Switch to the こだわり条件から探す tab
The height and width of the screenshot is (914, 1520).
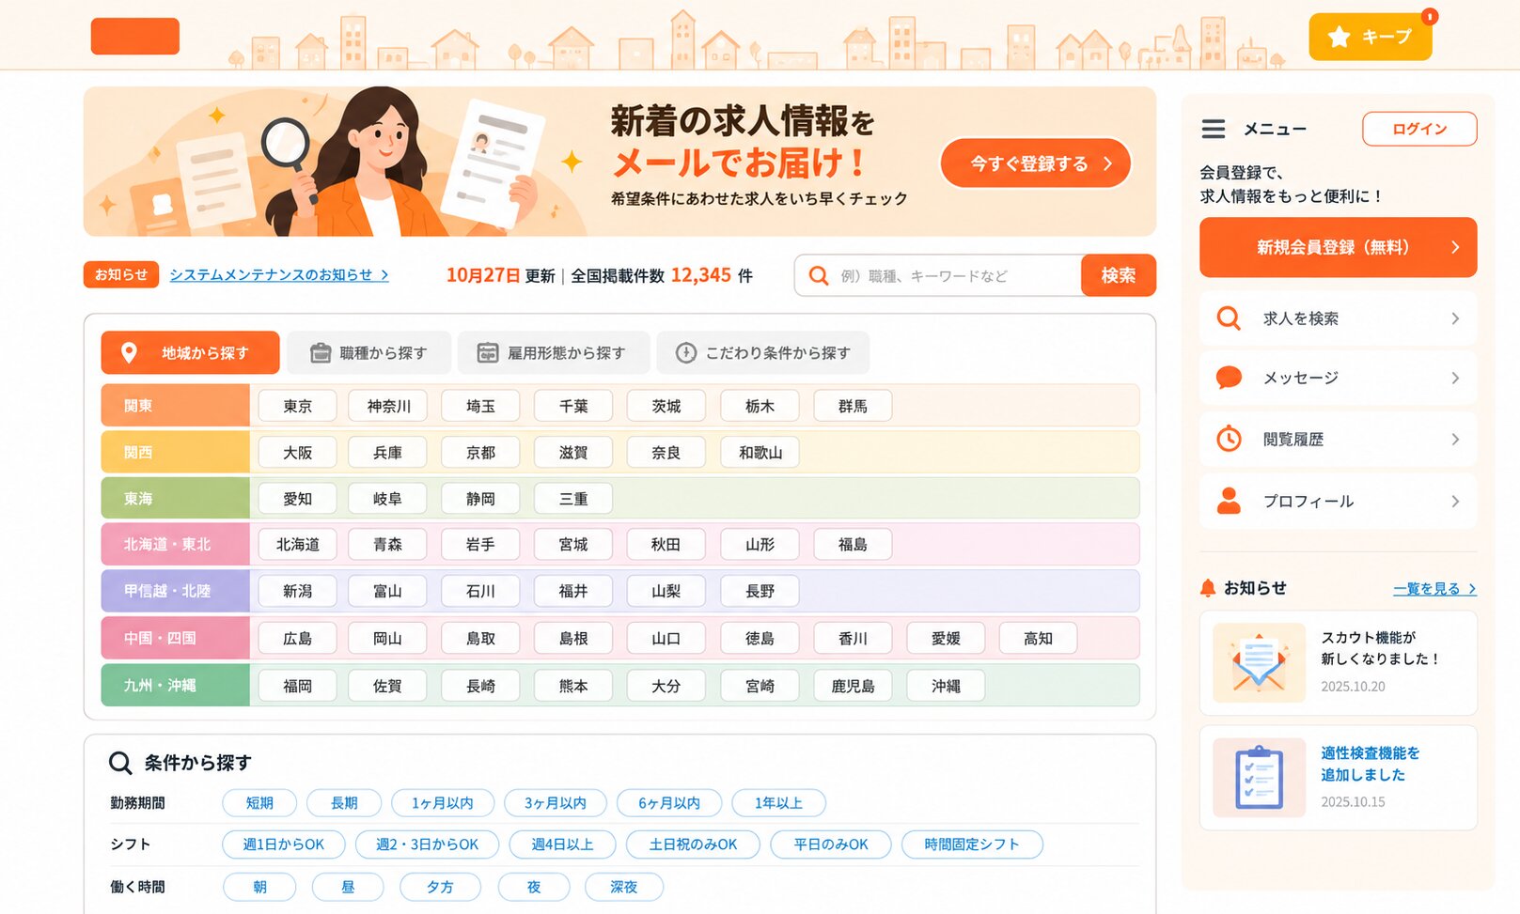(762, 352)
